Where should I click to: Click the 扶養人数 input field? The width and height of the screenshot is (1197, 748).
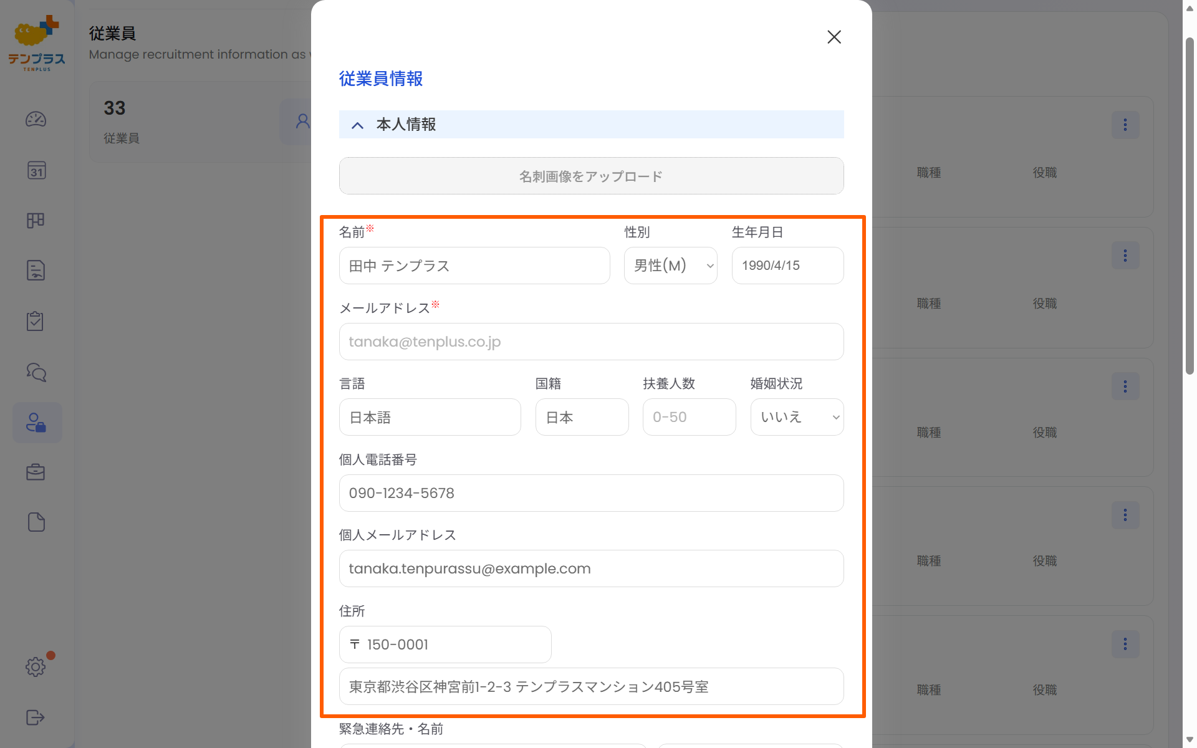click(x=690, y=417)
